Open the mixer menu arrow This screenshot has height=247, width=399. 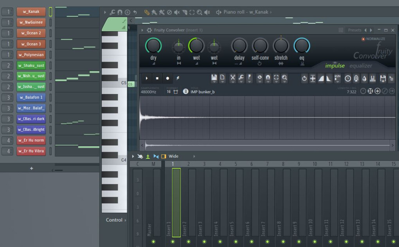[x=133, y=156]
